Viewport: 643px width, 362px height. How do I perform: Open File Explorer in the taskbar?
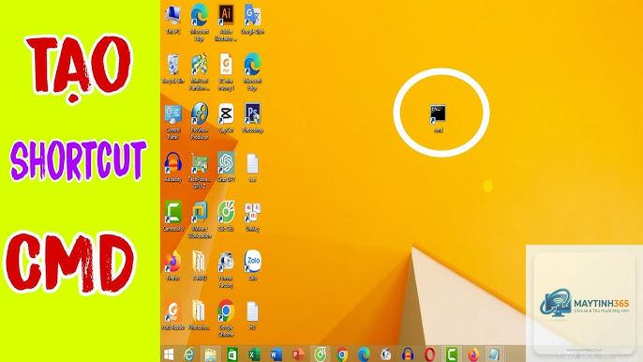click(x=210, y=354)
